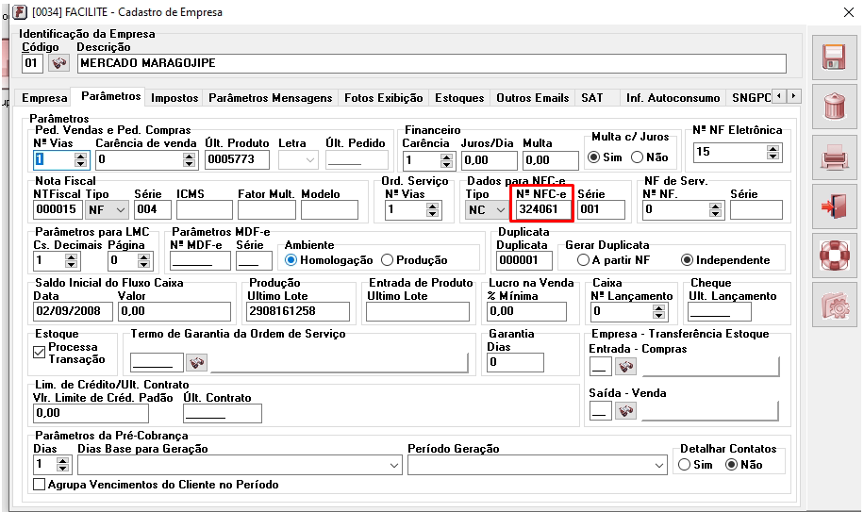This screenshot has height=512, width=864.
Task: Select Produção ambiente option
Action: [x=388, y=260]
